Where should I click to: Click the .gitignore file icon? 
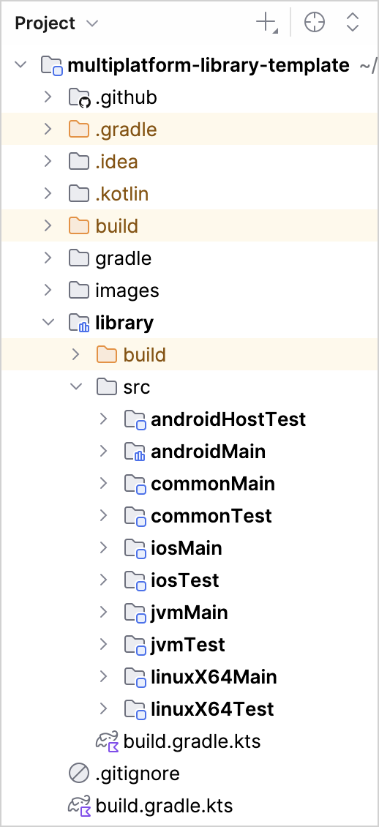pos(79,774)
